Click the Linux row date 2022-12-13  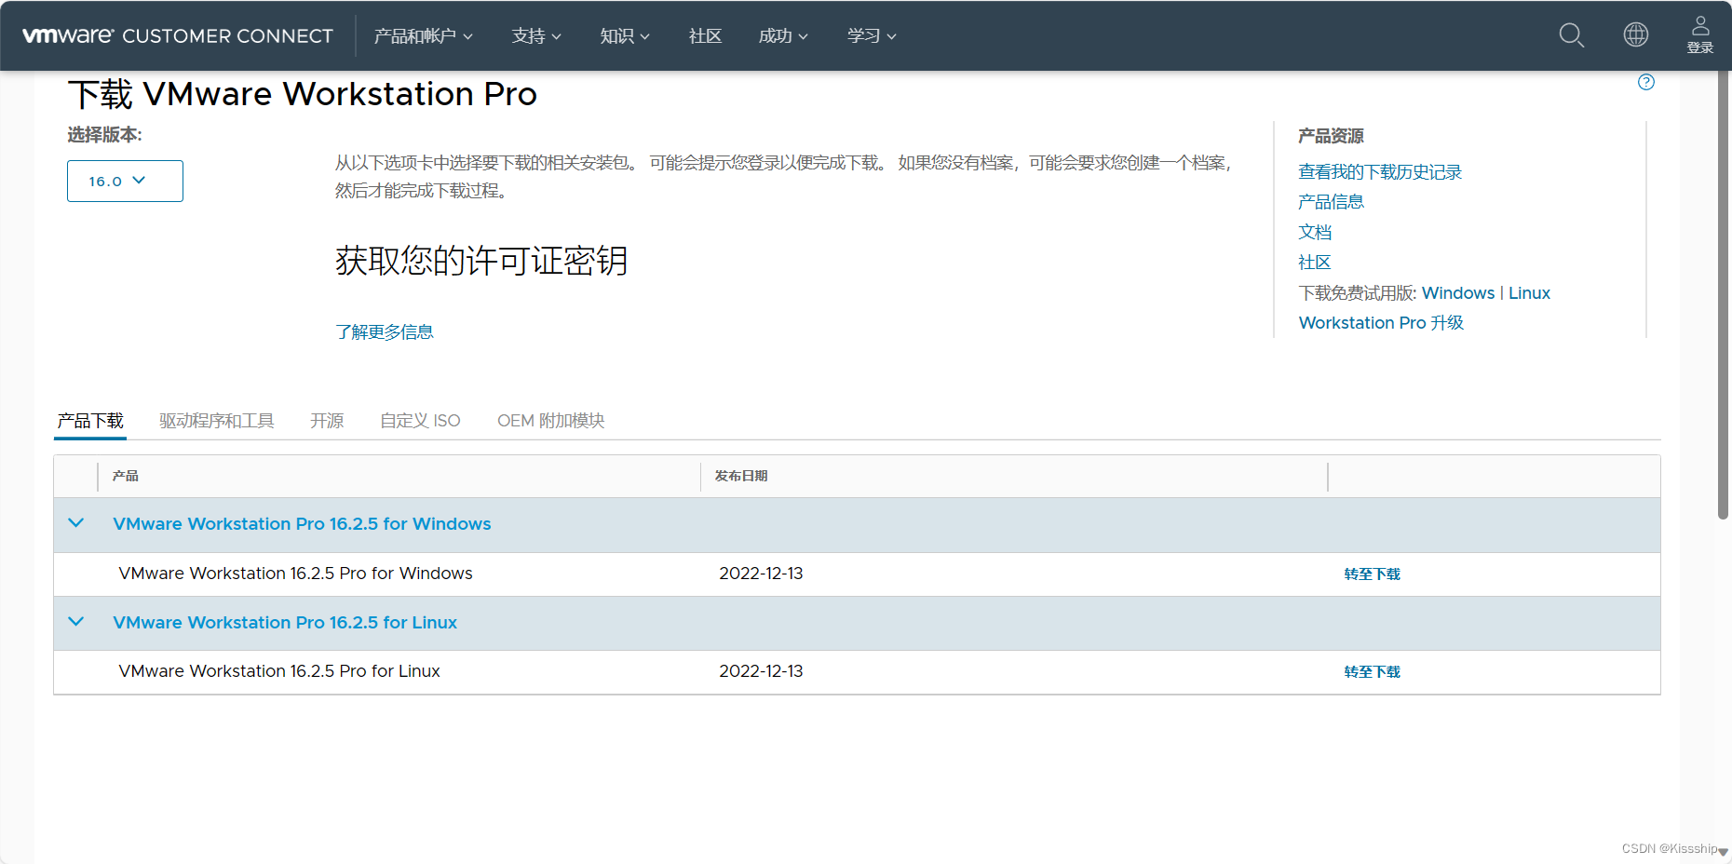tap(761, 671)
